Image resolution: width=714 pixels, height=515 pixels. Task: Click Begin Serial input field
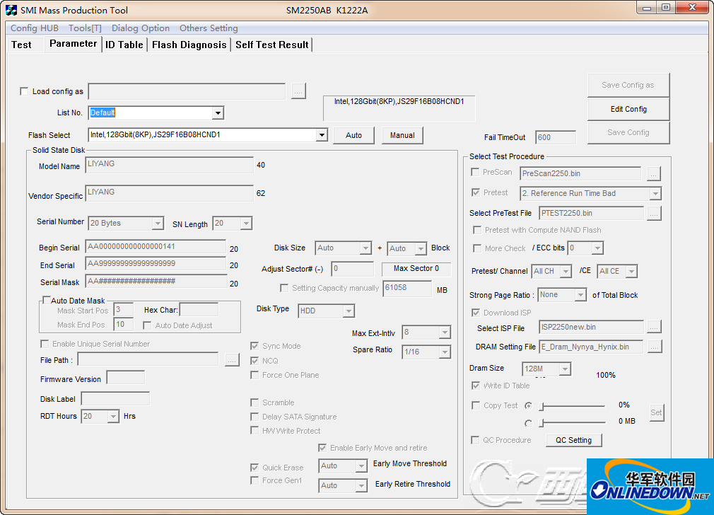coord(156,247)
